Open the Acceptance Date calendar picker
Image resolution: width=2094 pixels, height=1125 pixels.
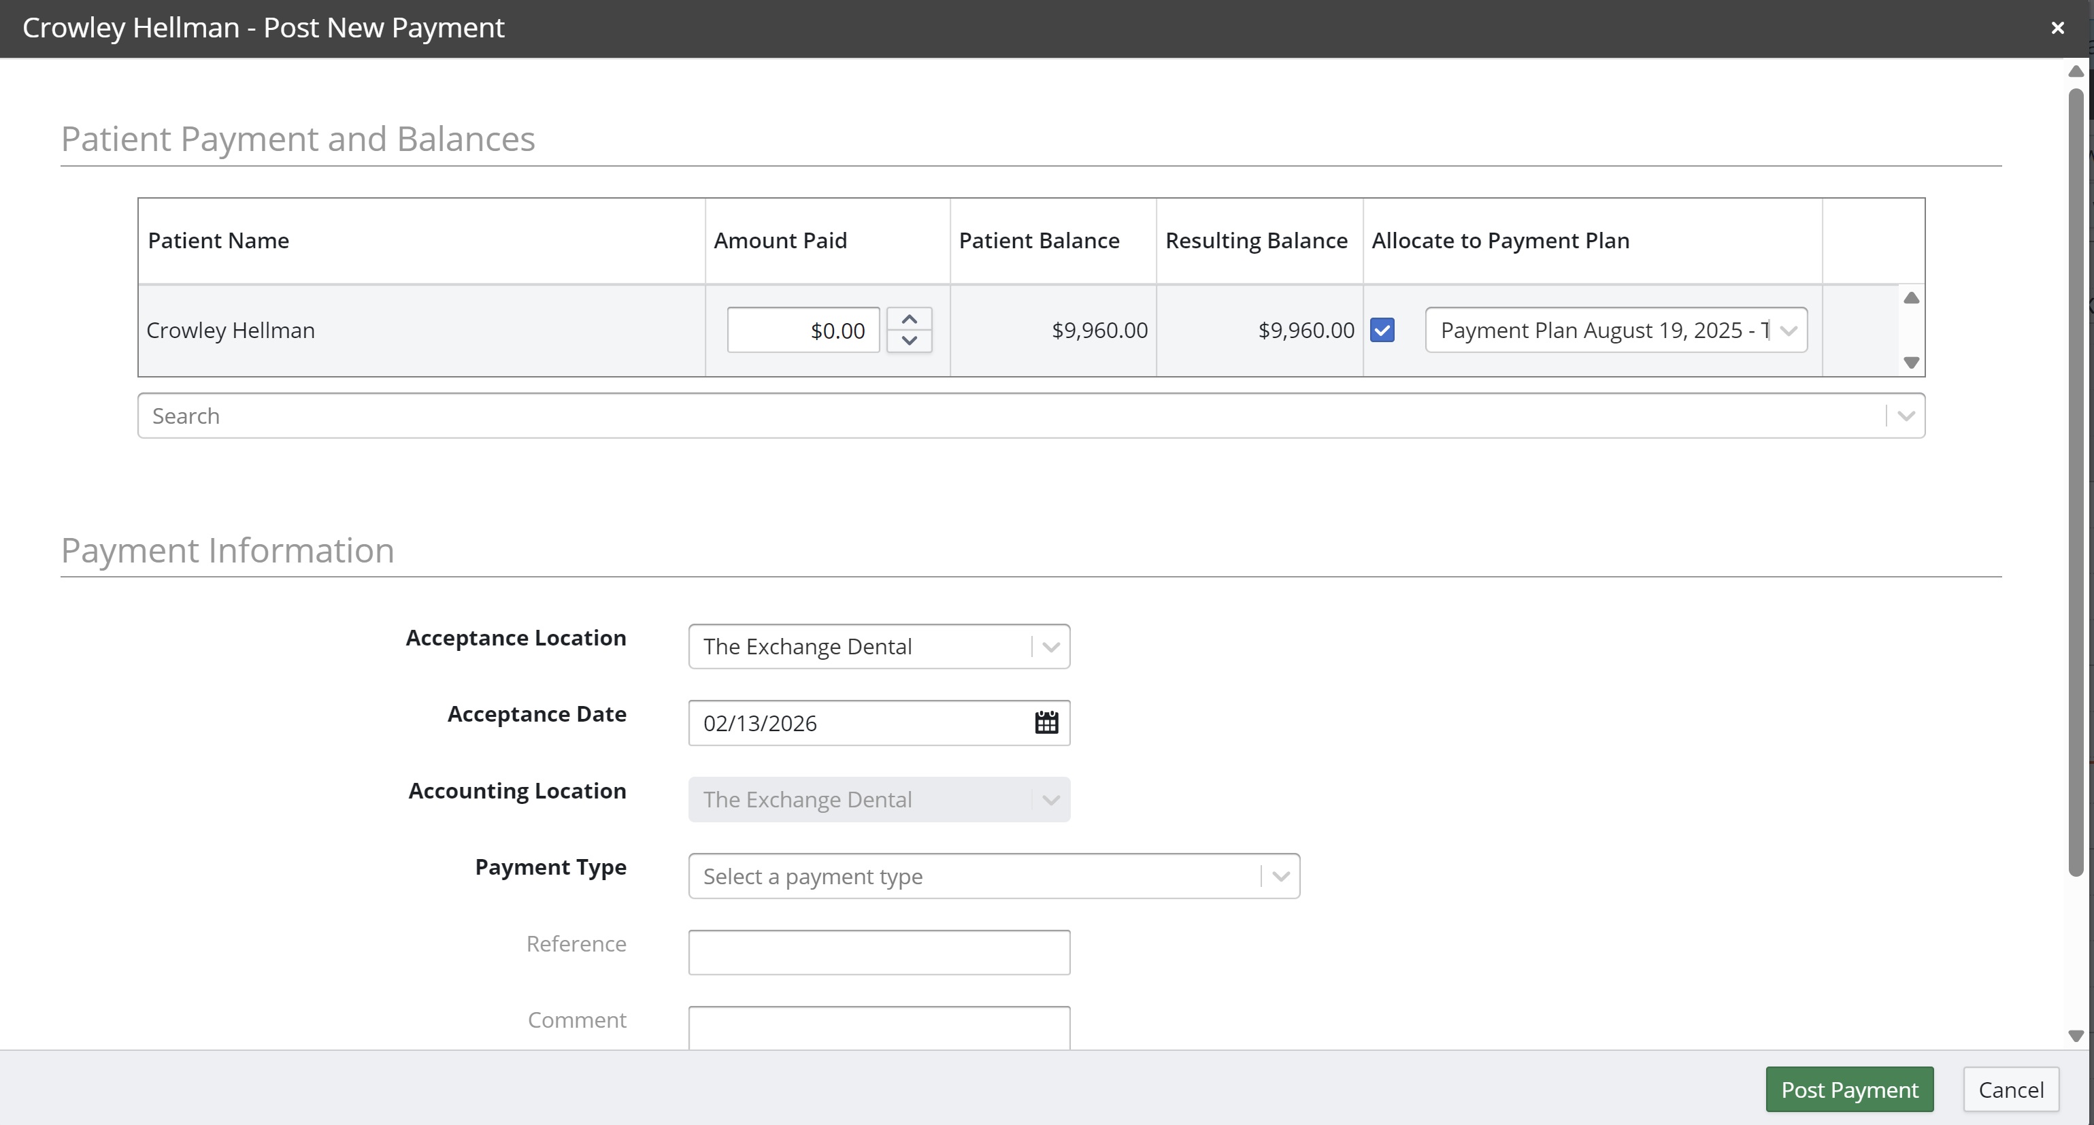click(x=1046, y=722)
